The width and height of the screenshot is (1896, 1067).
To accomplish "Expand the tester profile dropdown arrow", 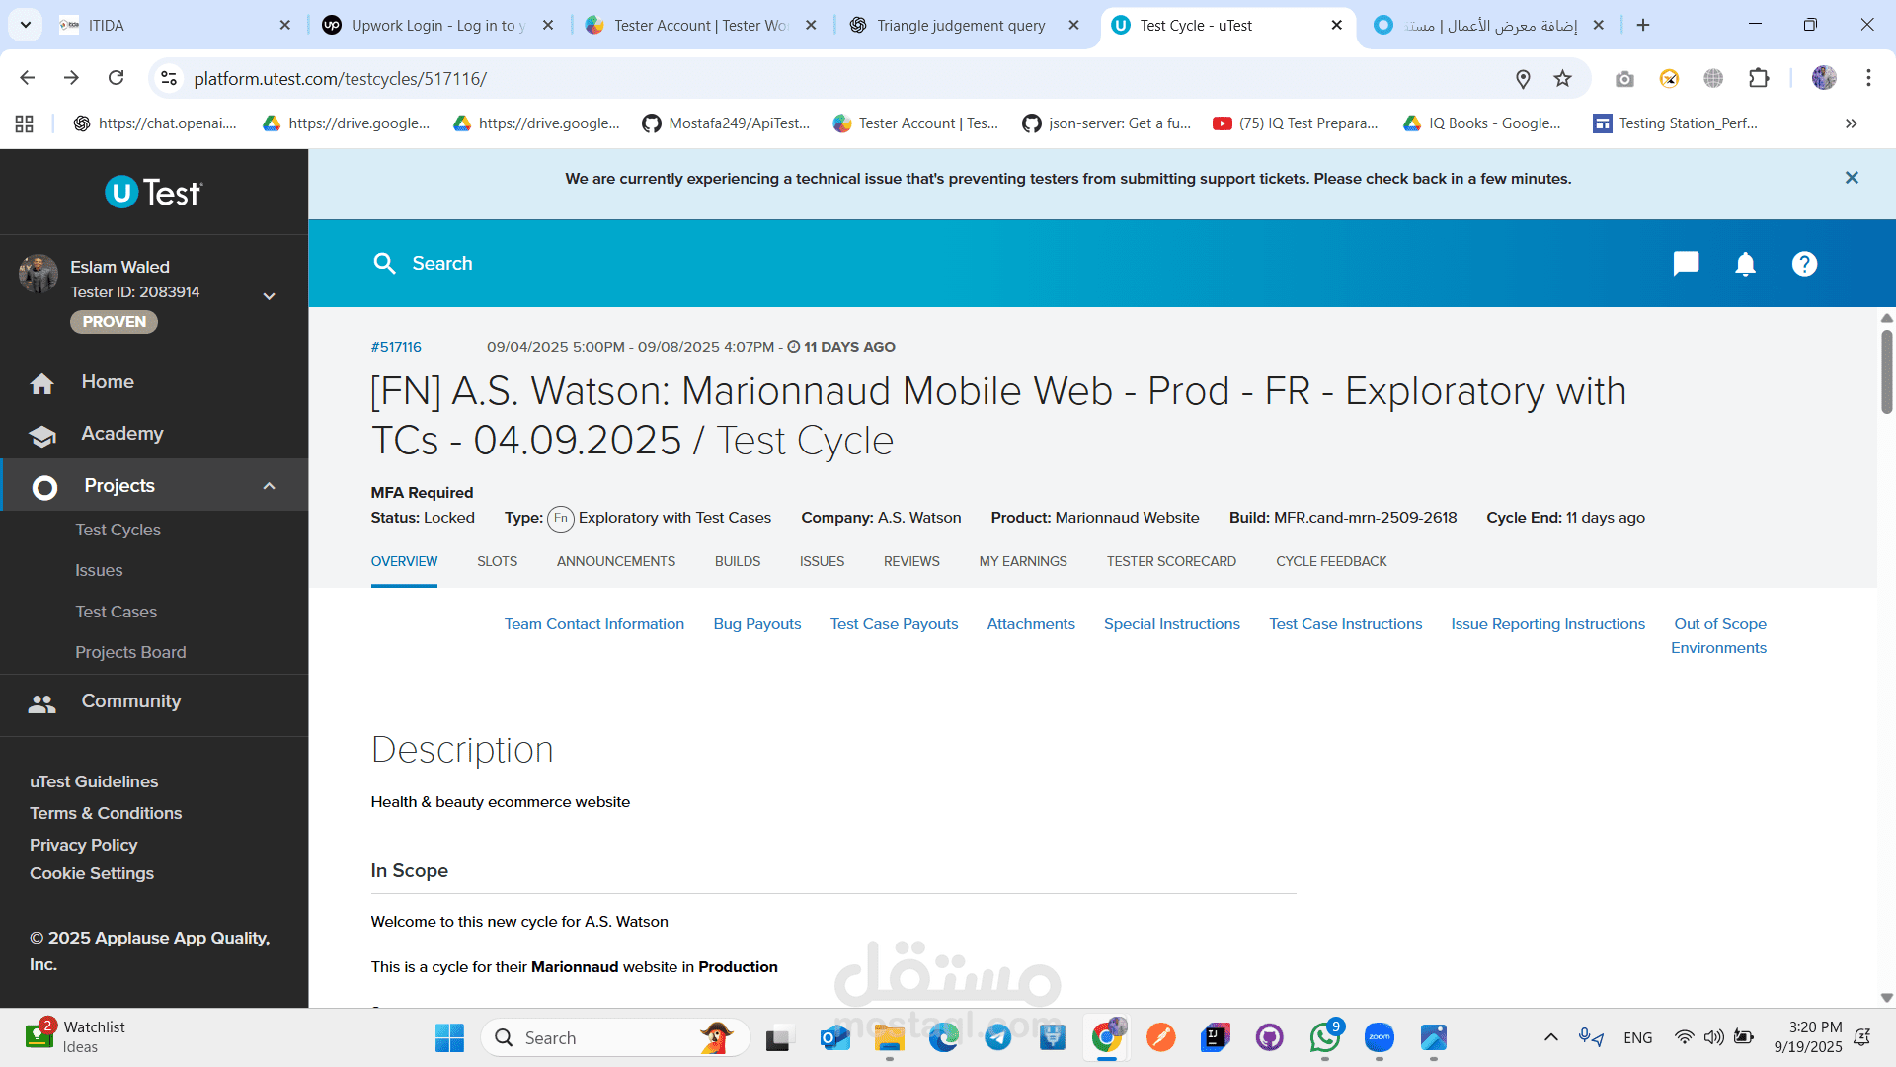I will pos(269,295).
